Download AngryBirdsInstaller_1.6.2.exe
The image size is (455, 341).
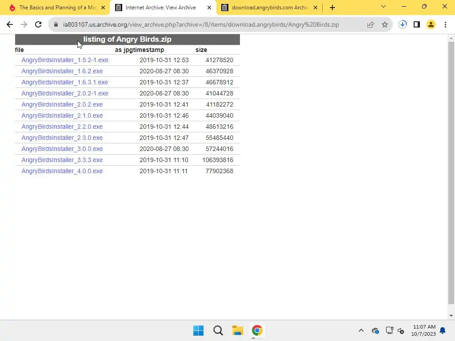tap(62, 71)
